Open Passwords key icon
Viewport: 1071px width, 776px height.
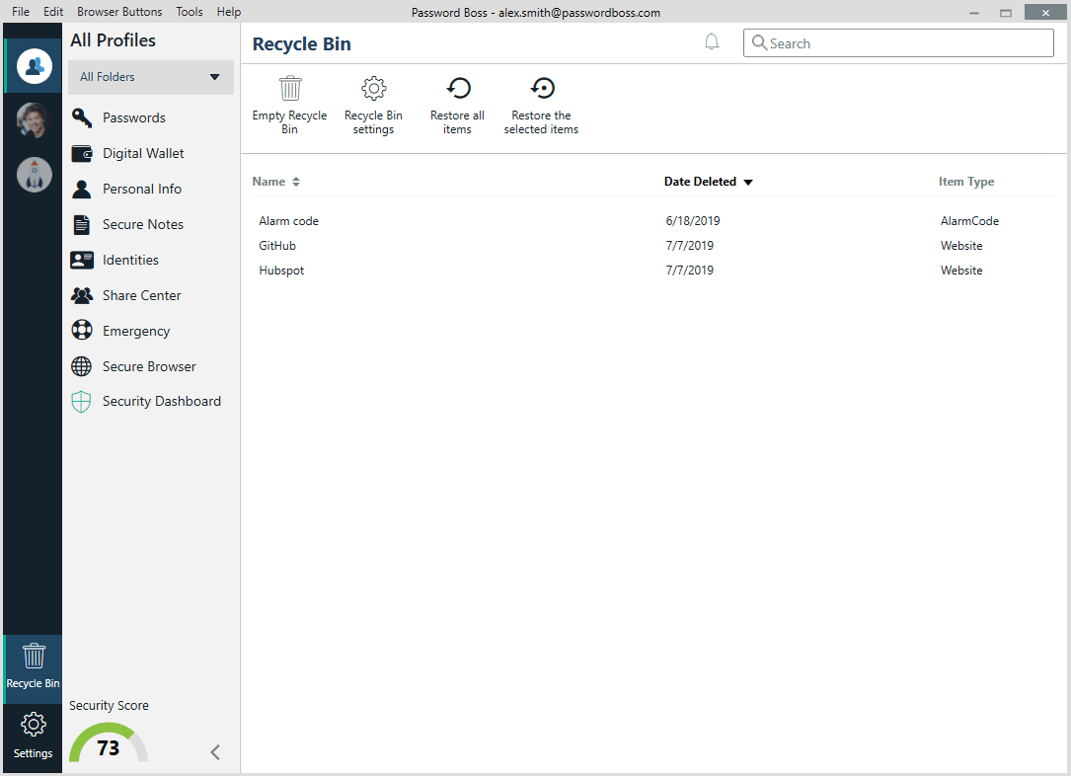point(81,117)
